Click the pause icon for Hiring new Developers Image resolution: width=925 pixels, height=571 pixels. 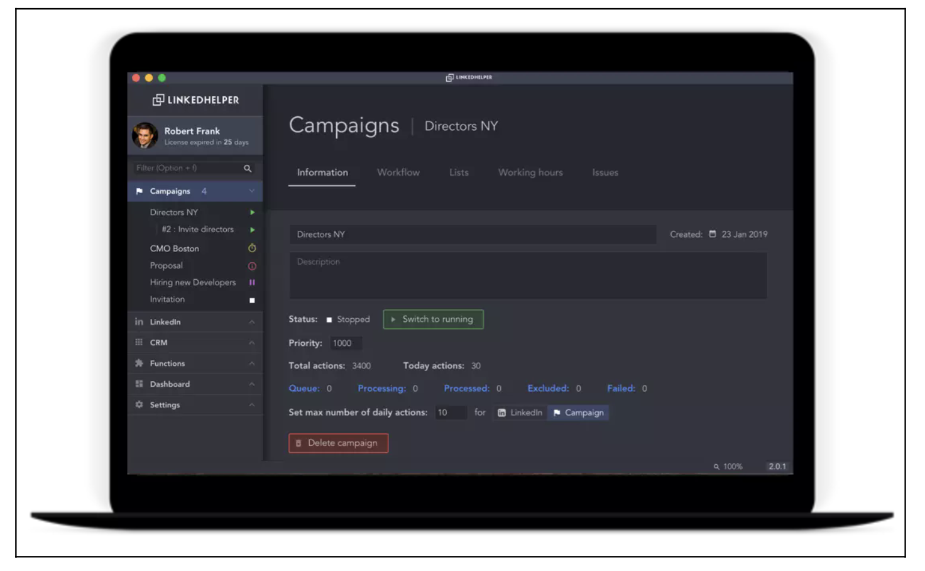tap(251, 282)
